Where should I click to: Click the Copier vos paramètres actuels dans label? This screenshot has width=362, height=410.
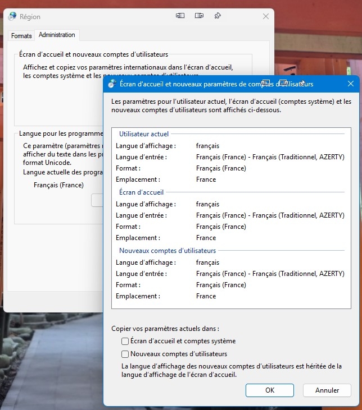[165, 329]
